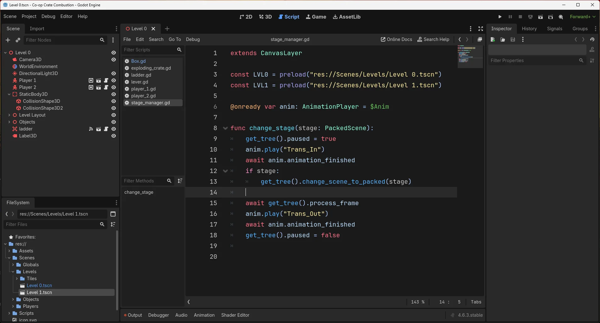Open the script editor Go To menu

[x=175, y=39]
